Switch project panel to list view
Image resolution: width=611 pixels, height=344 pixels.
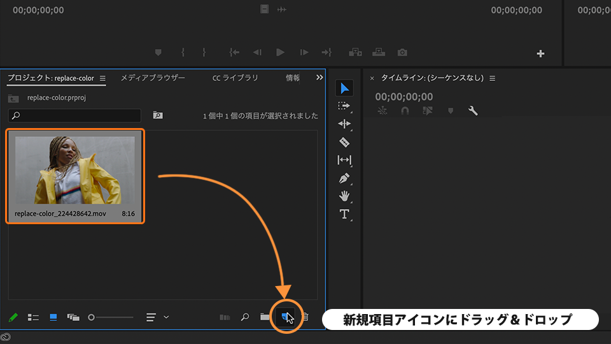click(33, 317)
